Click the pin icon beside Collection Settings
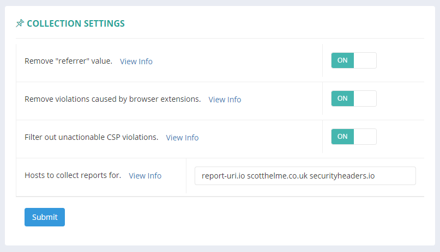Viewport: 440px width, 252px height. [20, 23]
